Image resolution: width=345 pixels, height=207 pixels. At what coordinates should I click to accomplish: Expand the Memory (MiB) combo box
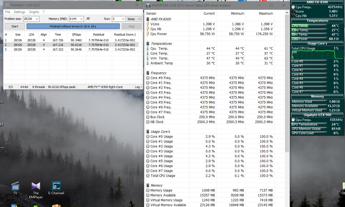pos(81,19)
